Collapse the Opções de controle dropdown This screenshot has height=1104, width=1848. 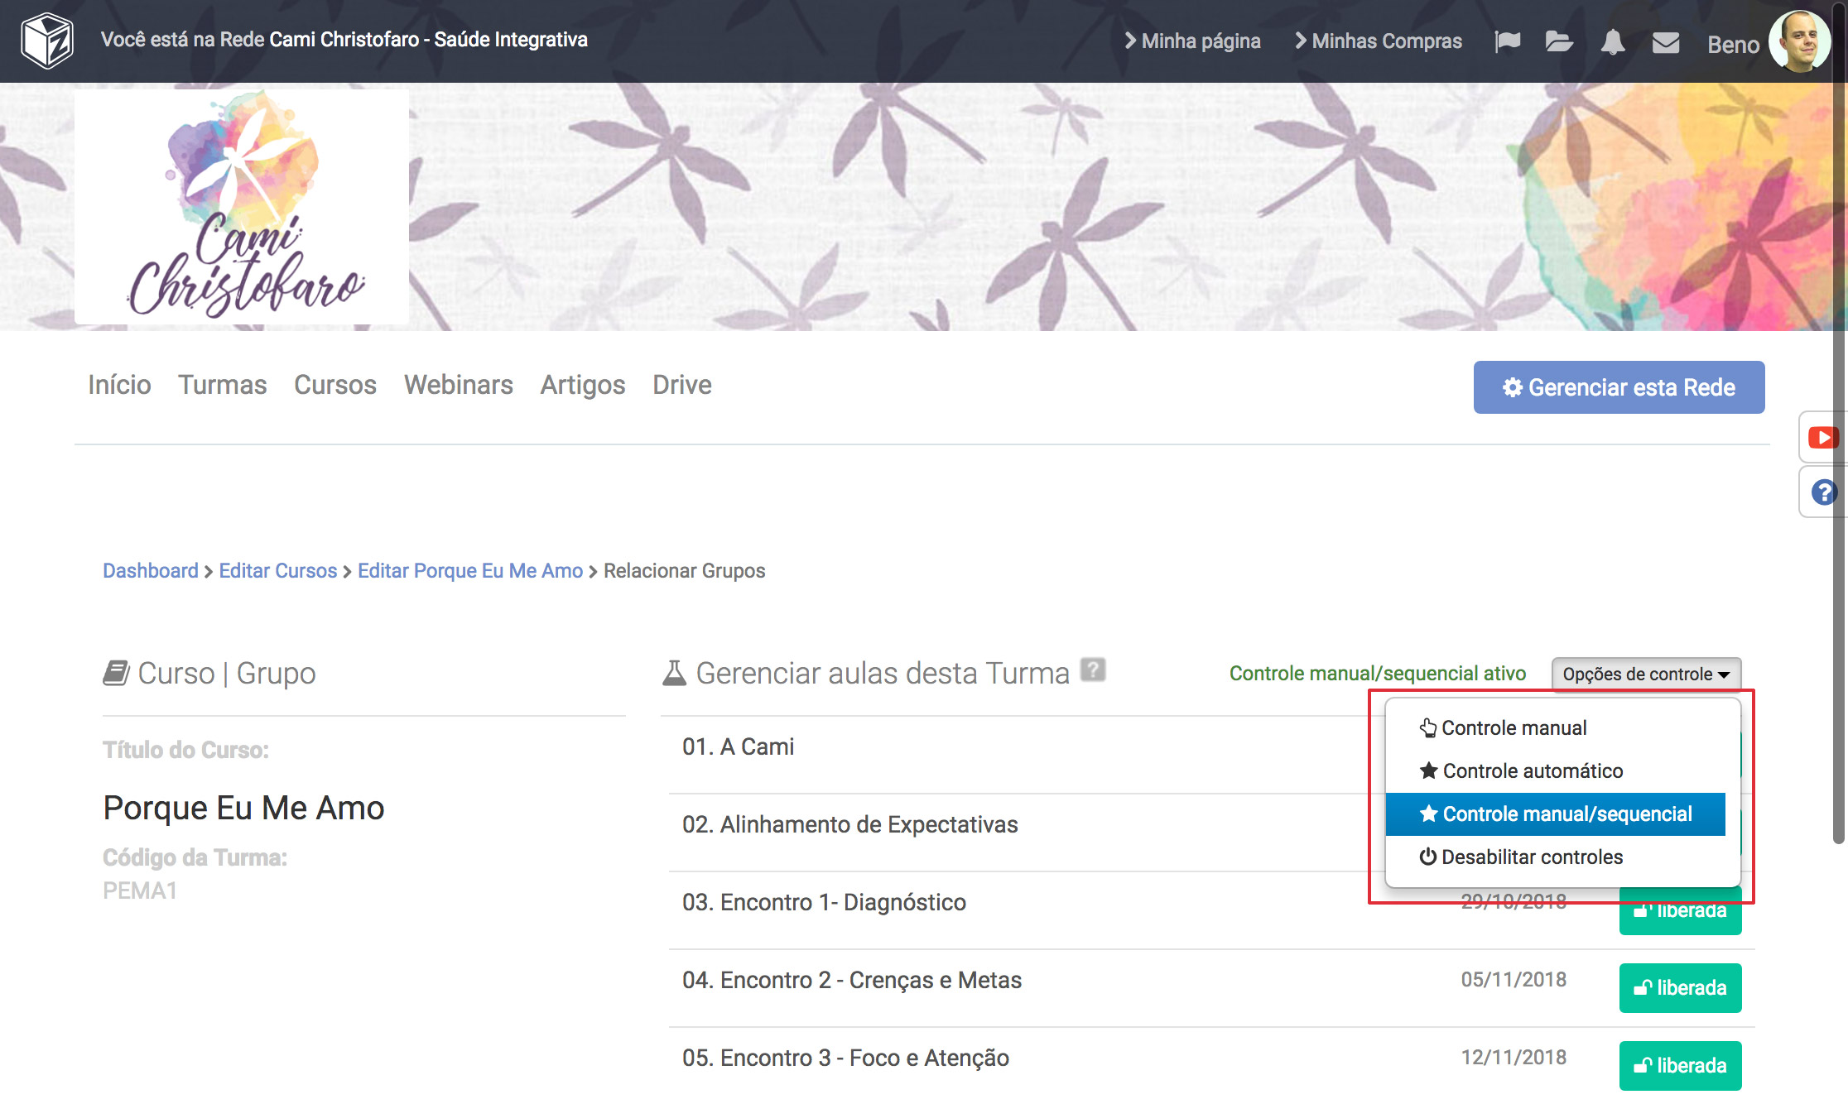[x=1646, y=674]
